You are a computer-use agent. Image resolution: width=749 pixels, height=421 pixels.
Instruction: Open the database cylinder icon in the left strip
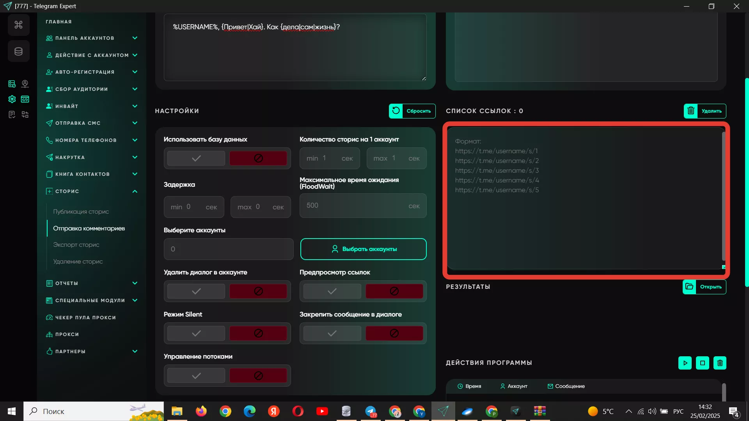point(18,51)
